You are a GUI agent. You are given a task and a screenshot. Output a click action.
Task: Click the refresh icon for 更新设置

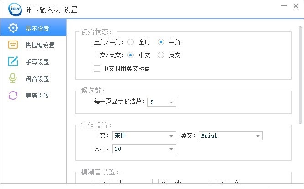tap(13, 95)
